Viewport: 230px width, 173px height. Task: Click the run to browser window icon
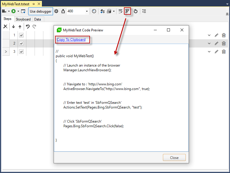(23, 11)
